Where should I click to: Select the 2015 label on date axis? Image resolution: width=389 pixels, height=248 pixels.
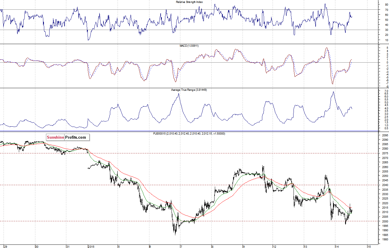click(92, 246)
